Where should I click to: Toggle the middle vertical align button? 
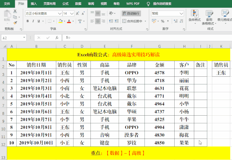tap(98, 13)
